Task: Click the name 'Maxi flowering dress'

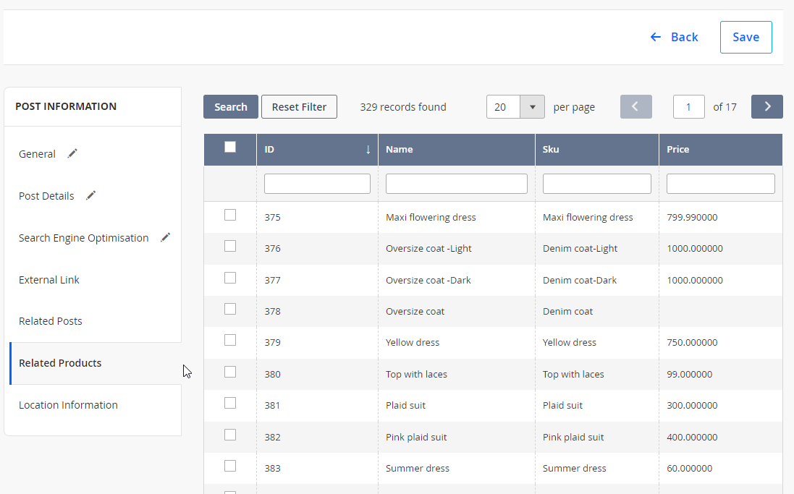Action: [x=431, y=217]
